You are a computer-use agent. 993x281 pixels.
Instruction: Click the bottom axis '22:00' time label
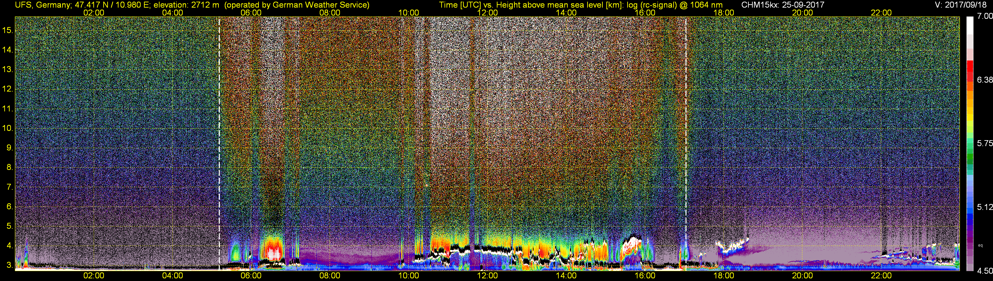click(x=881, y=276)
